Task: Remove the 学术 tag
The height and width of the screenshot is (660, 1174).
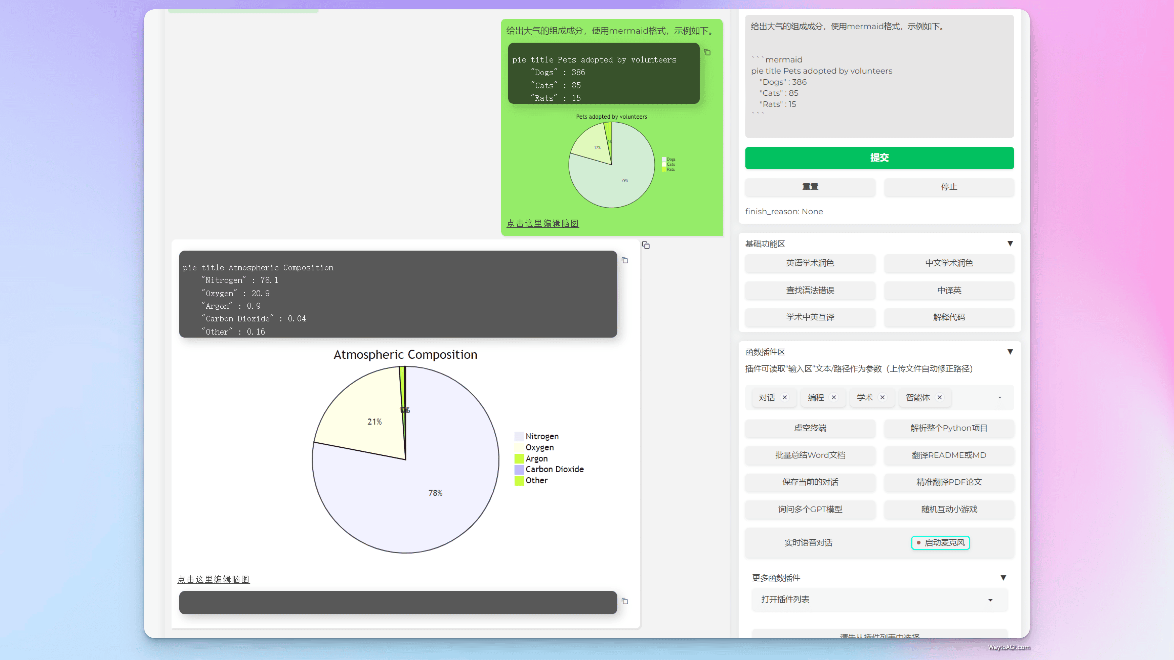Action: tap(882, 397)
